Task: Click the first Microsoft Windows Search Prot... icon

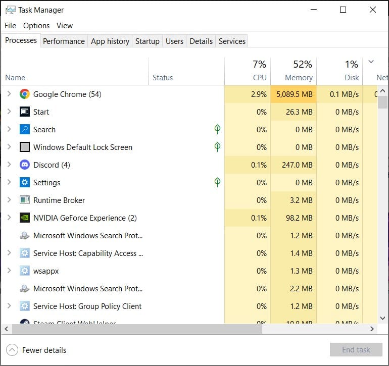Action: click(x=25, y=236)
